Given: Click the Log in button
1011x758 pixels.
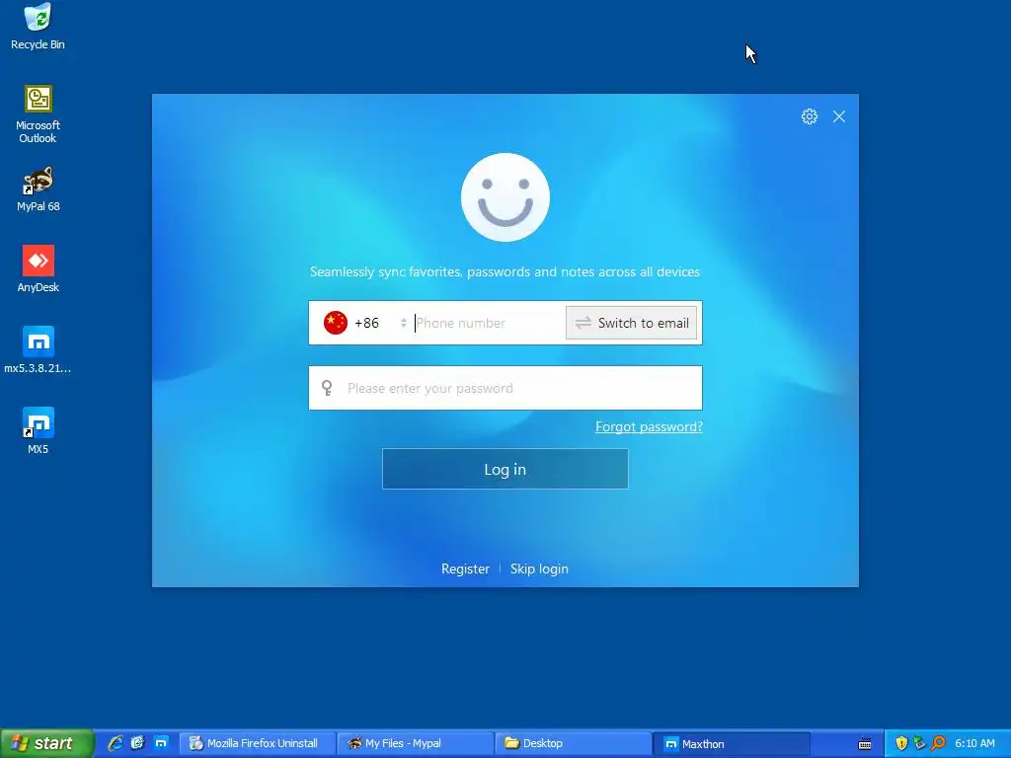Looking at the screenshot, I should coord(505,469).
